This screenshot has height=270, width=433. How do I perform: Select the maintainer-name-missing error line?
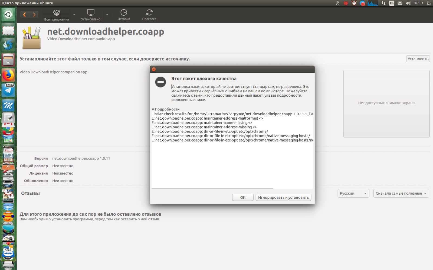202,123
